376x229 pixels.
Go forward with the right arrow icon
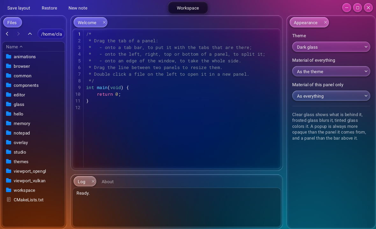point(18,34)
